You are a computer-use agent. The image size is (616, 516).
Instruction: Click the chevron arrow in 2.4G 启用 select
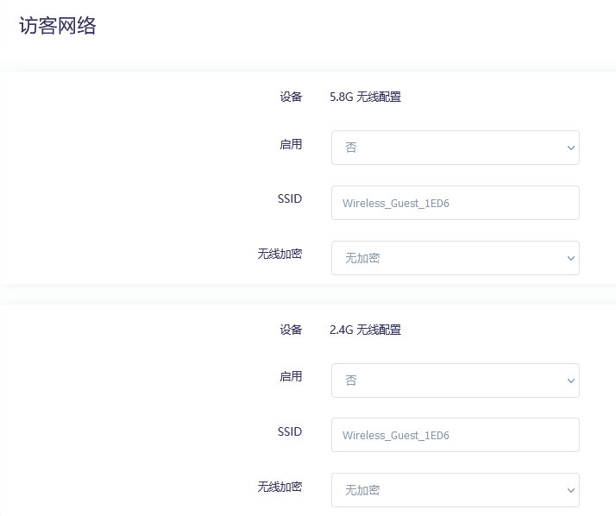click(x=570, y=381)
